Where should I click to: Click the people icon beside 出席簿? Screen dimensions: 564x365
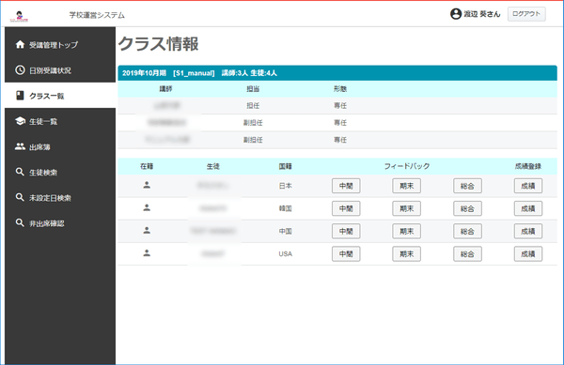click(x=20, y=146)
